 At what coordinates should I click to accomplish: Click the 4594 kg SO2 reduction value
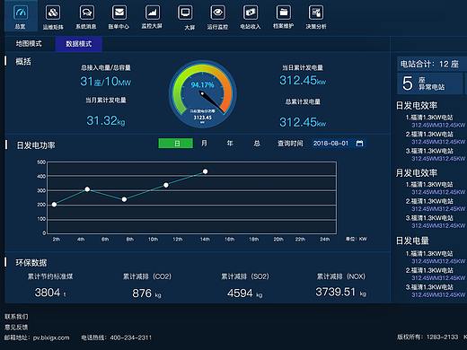(245, 293)
